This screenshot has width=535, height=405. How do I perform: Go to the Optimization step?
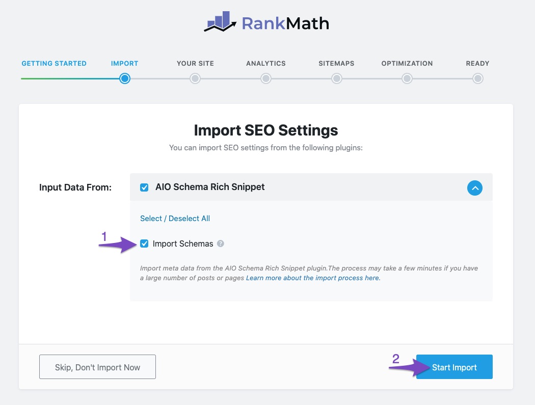[x=407, y=64]
